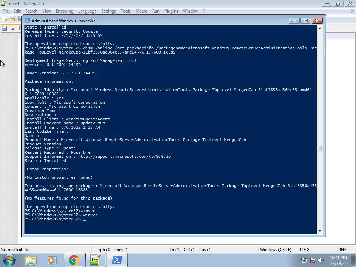Open the Encoding menu in Notepad++
356x267 pixels.
pyautogui.click(x=64, y=11)
